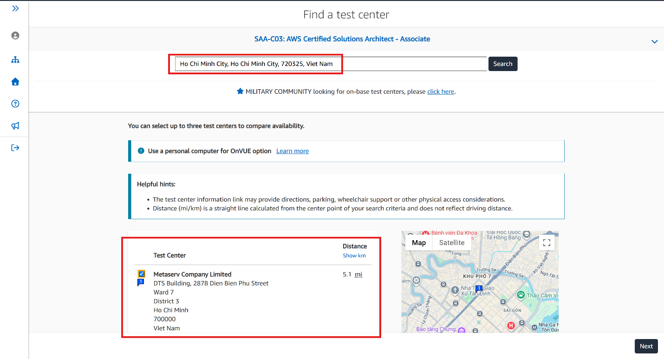This screenshot has height=359, width=664.
Task: Click the 'mi' distance unit abbreviation
Action: 358,274
